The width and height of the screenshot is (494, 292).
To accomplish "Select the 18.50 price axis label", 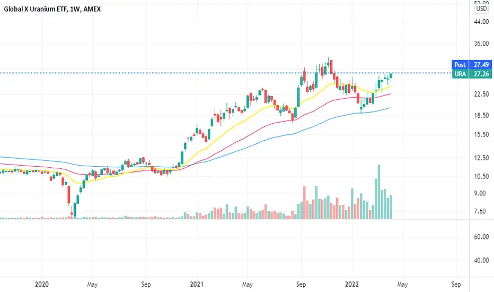I will (x=481, y=115).
